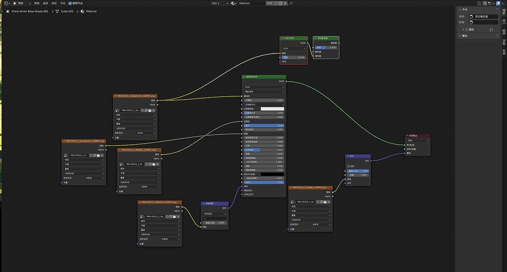Open folder icon on Normal image node
507x272 pixels.
click(x=174, y=216)
